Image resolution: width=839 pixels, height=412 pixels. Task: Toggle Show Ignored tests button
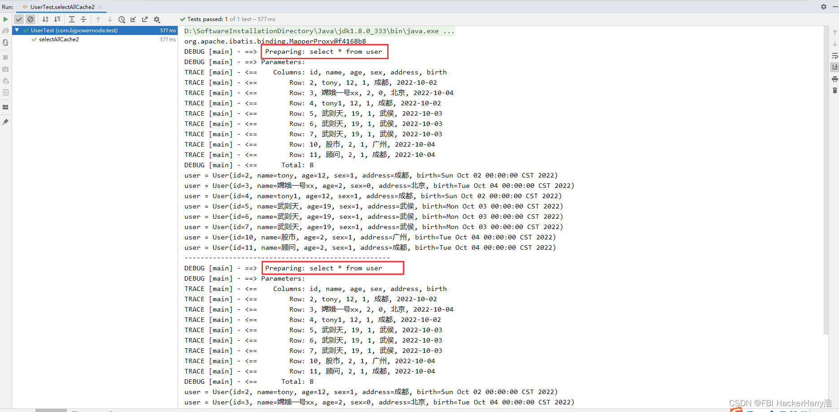pos(31,19)
